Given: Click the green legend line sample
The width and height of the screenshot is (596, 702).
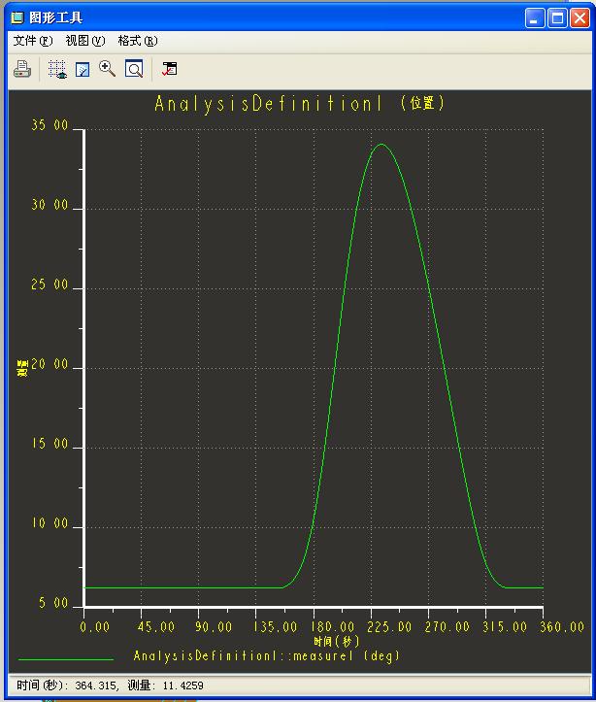Looking at the screenshot, I should pos(66,659).
